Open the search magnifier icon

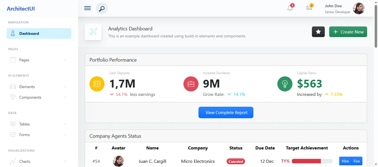point(101,8)
